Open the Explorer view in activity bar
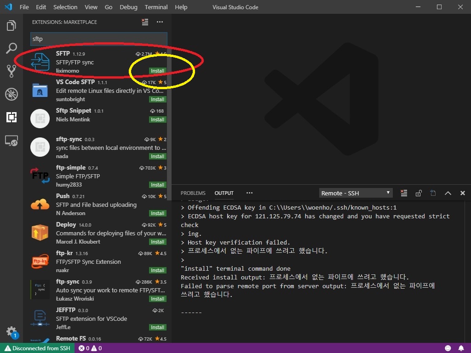 click(x=11, y=26)
